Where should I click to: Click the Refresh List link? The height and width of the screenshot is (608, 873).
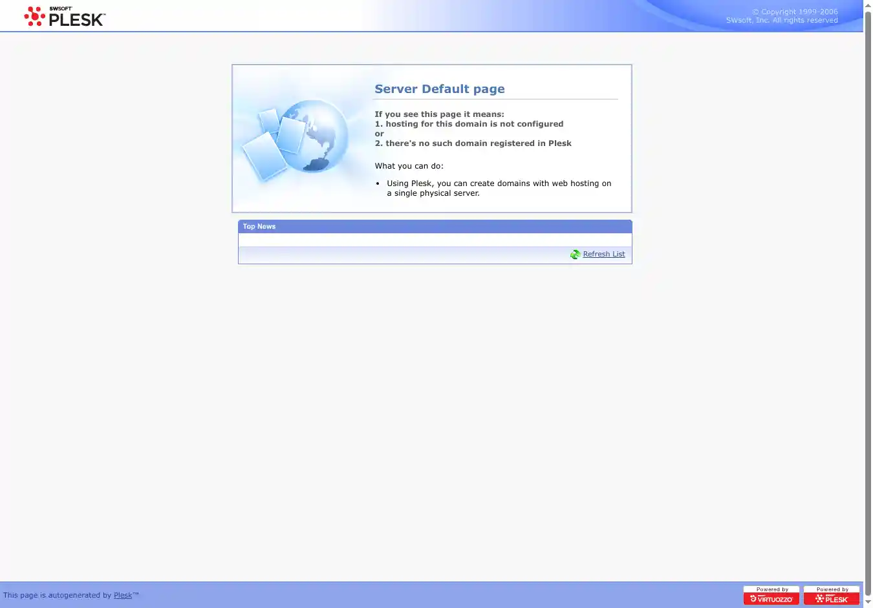pos(603,255)
